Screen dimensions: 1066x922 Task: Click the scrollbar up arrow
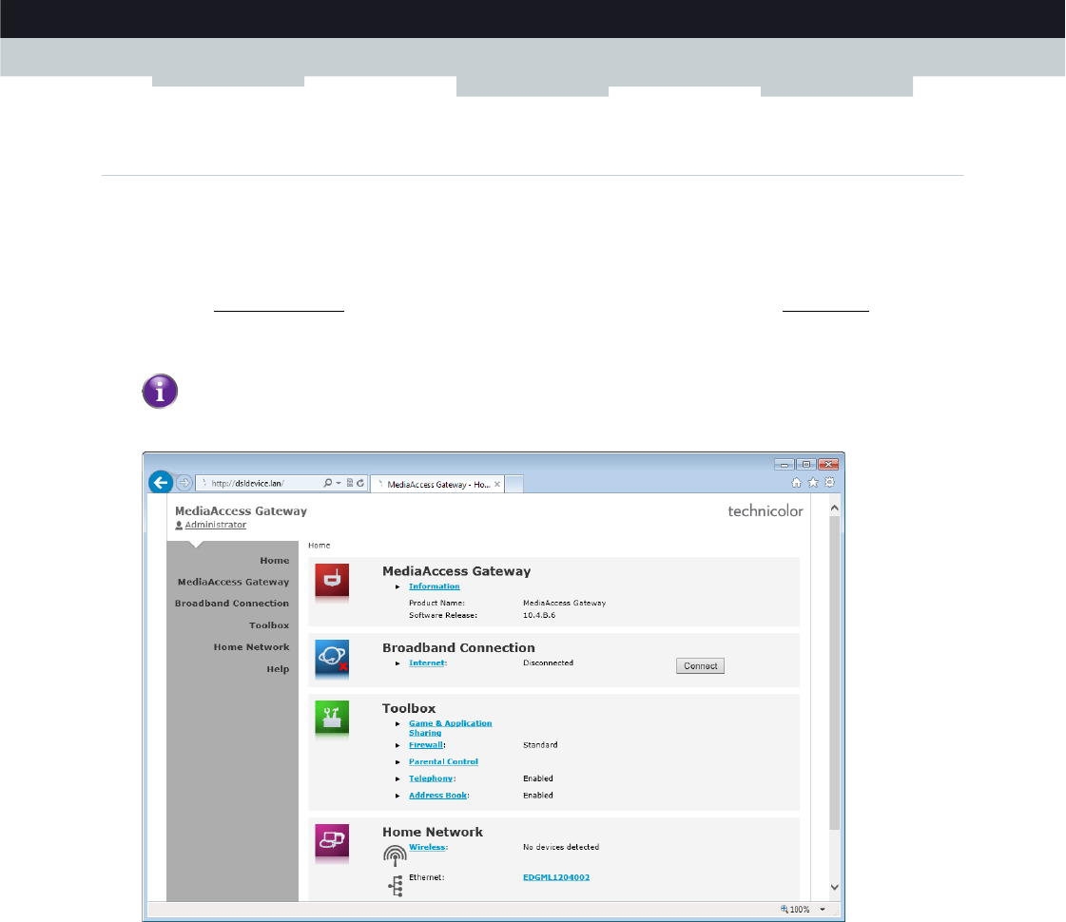(835, 509)
